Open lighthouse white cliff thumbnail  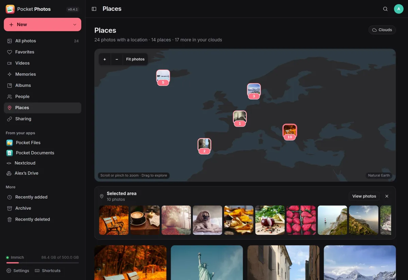tap(333, 220)
